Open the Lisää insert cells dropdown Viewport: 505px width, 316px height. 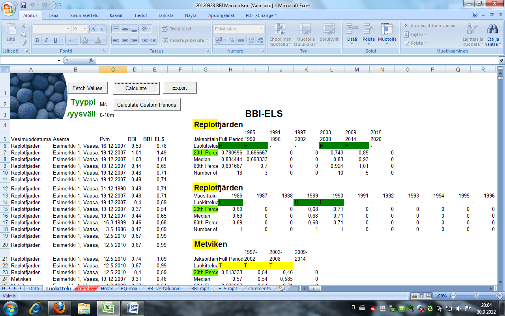352,43
